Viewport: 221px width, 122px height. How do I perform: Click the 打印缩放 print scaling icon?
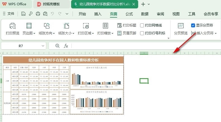pos(105,26)
